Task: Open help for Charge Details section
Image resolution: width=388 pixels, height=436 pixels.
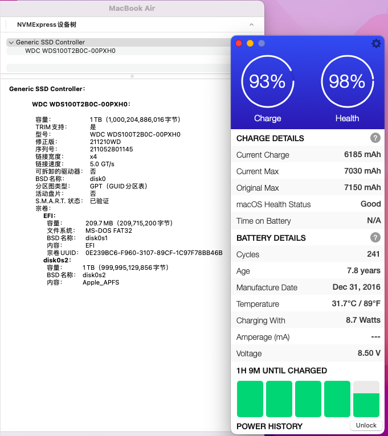Action: click(375, 138)
